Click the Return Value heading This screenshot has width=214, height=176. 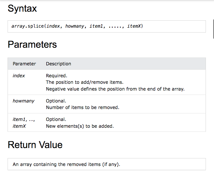pos(35,145)
